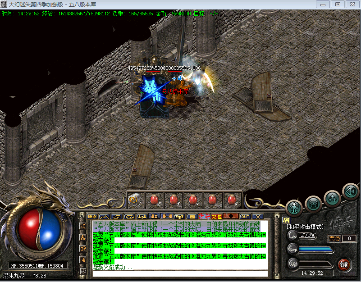Click the 混沌九界一 78:26 map location text

click(x=24, y=276)
